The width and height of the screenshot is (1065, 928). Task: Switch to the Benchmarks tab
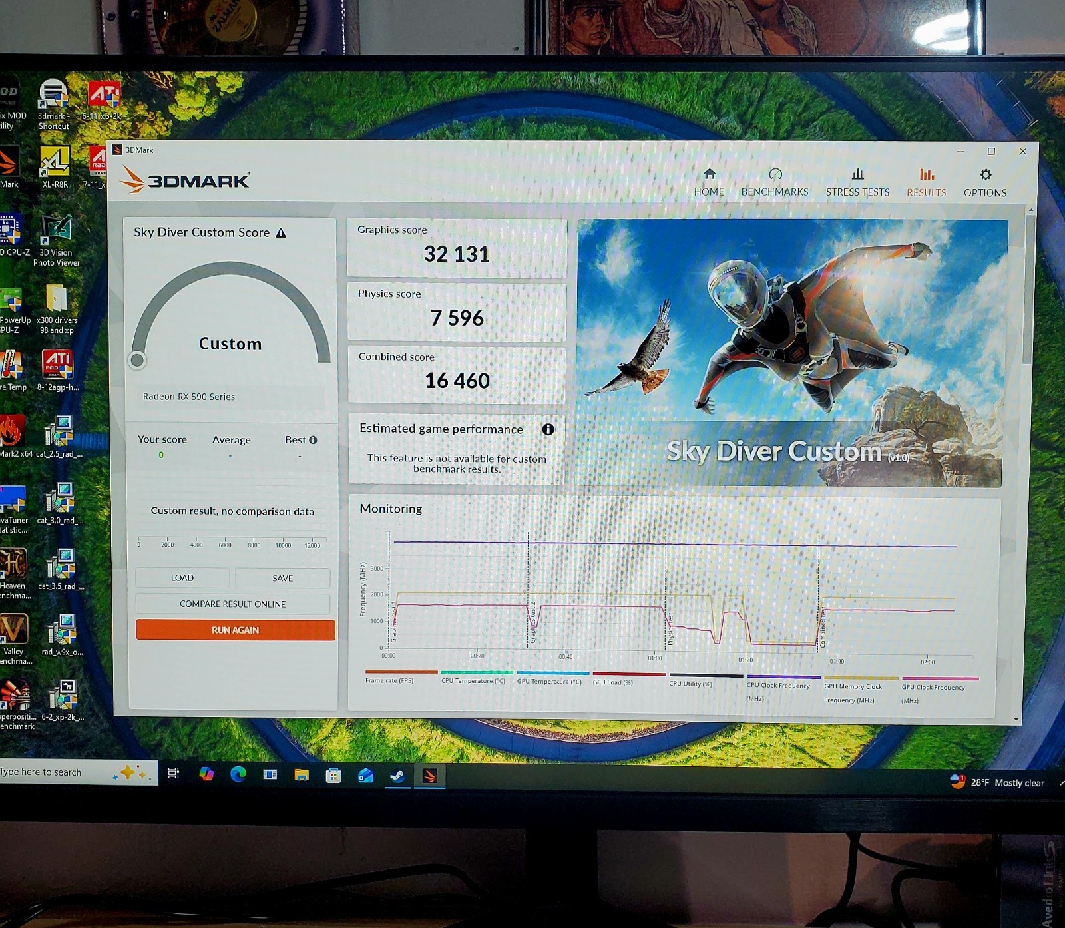pyautogui.click(x=775, y=182)
